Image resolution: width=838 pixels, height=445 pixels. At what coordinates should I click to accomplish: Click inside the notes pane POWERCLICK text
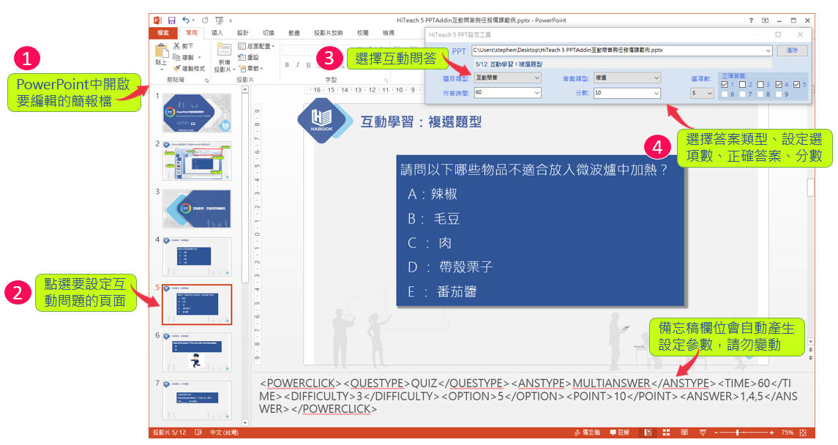pos(528,396)
